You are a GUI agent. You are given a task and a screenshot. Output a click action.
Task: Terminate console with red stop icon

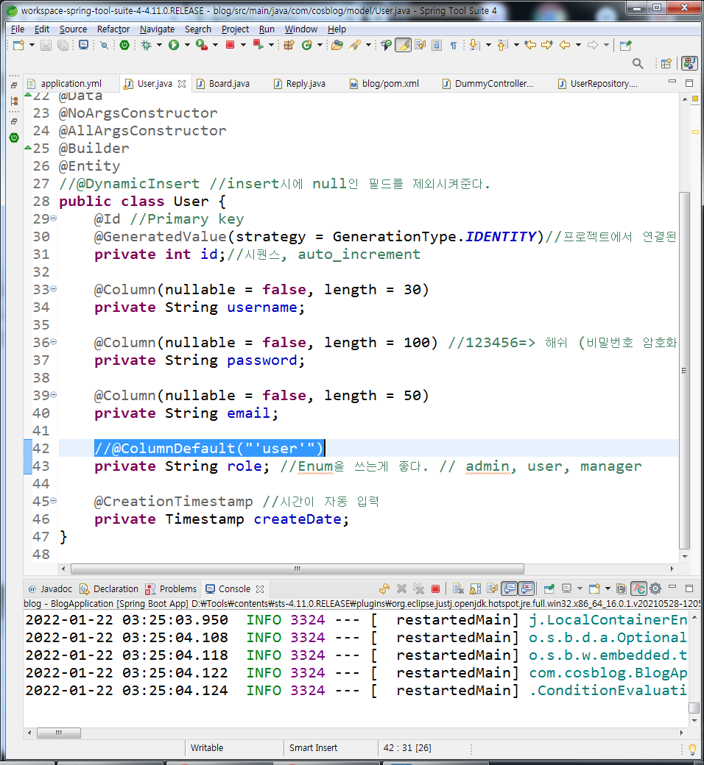(x=435, y=589)
